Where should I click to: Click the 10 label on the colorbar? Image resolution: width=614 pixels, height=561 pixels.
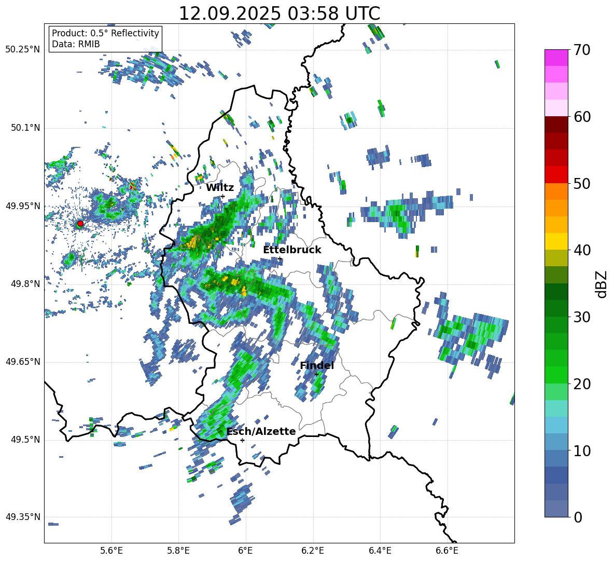click(x=581, y=450)
